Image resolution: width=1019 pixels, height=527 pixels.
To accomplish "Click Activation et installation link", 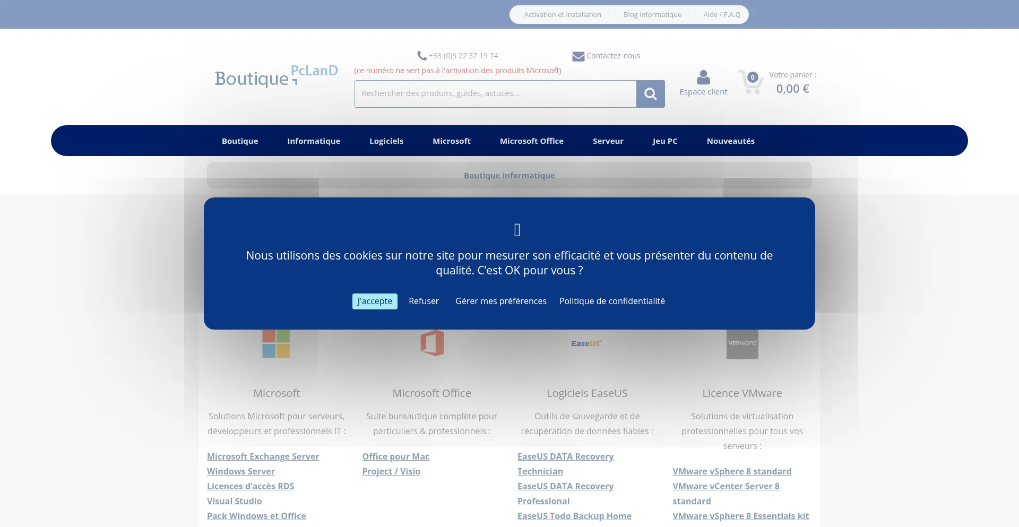I will pyautogui.click(x=563, y=15).
